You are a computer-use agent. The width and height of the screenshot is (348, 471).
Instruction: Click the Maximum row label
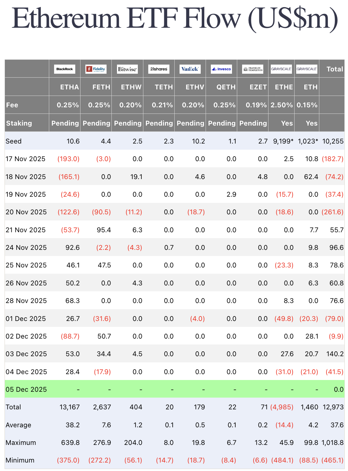21,443
